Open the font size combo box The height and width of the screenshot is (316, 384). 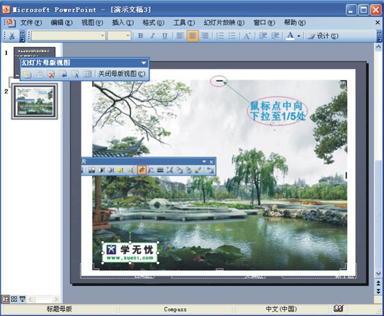click(119, 36)
